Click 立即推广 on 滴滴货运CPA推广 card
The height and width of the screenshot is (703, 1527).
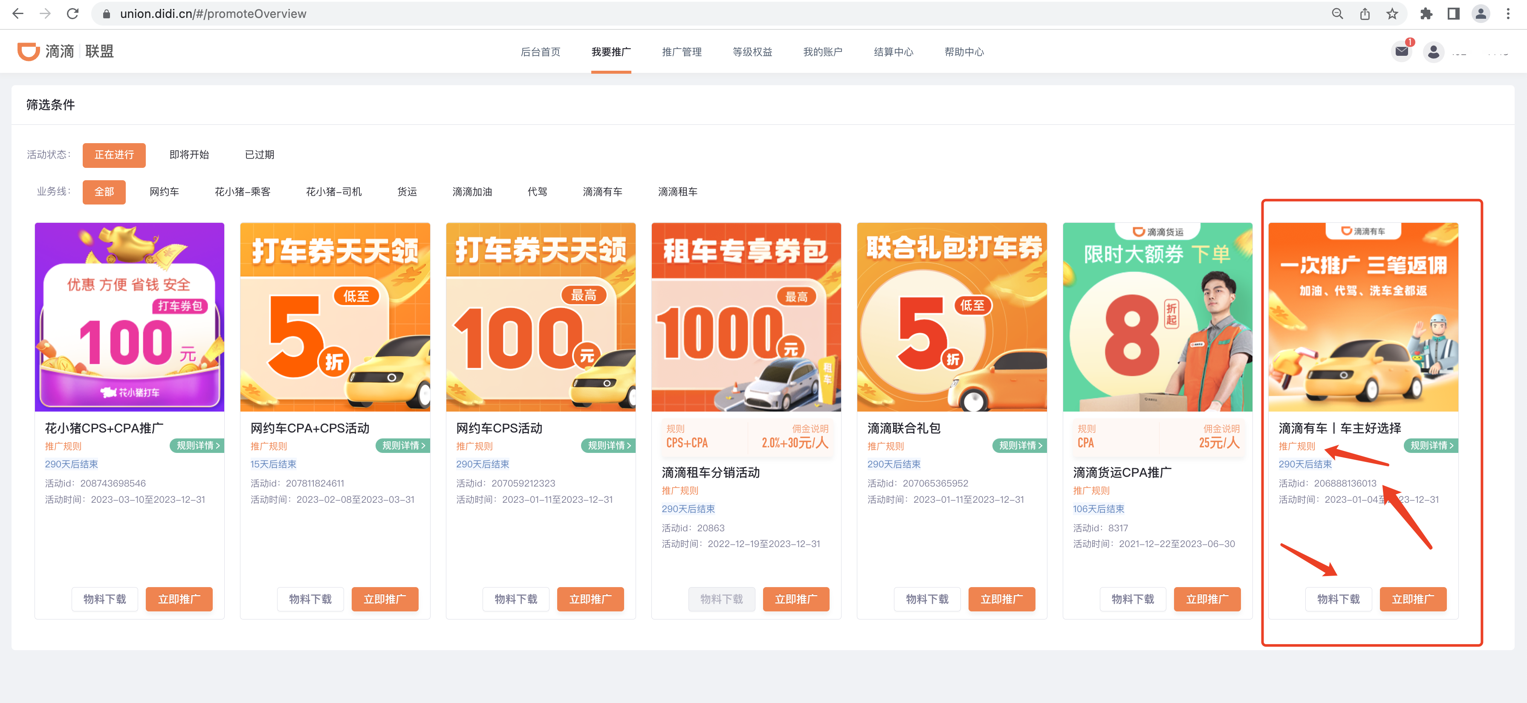[x=1207, y=599]
